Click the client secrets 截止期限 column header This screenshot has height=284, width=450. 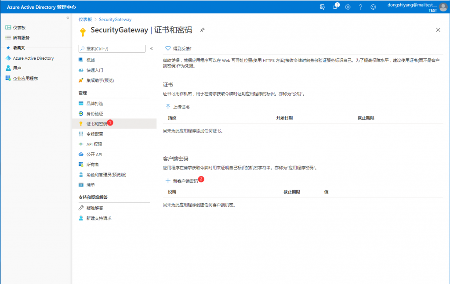292,192
